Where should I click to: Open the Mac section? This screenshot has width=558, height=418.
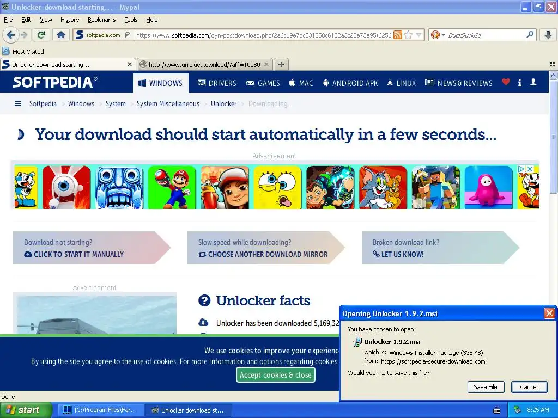pos(301,83)
